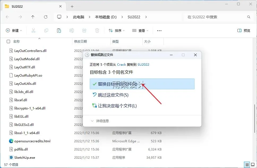Click the search magnifier icon
The height and width of the screenshot is (168, 257).
249,17
